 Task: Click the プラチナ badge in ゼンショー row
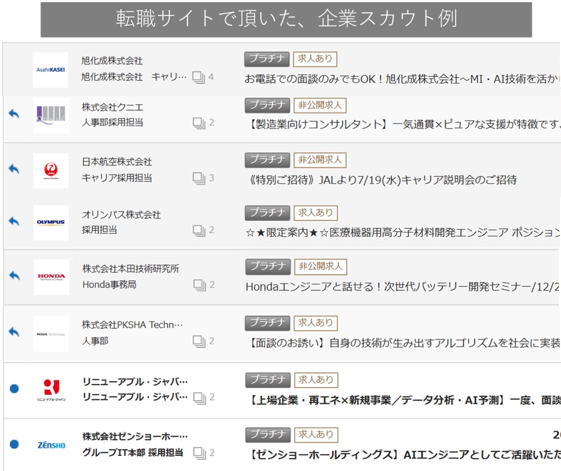coord(268,435)
